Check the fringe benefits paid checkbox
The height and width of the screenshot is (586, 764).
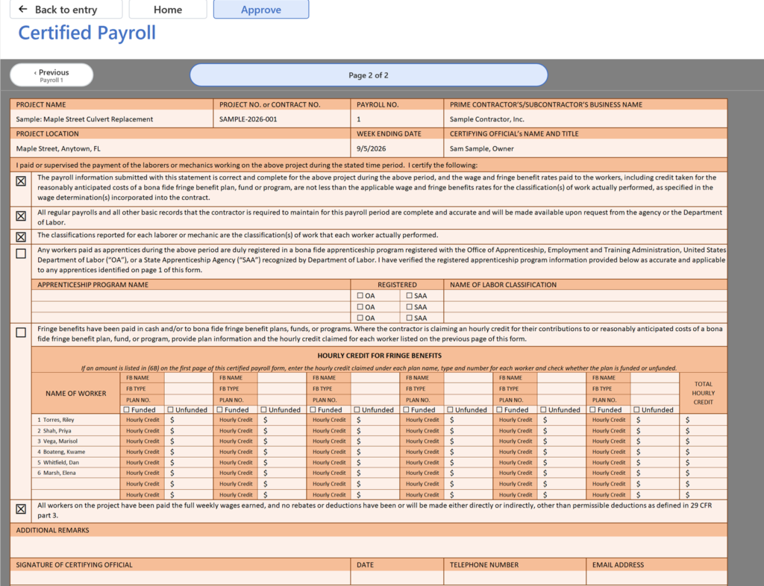click(21, 333)
